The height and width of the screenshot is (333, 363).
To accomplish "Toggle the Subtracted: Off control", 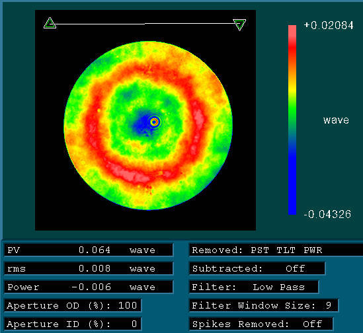I will pos(257,268).
